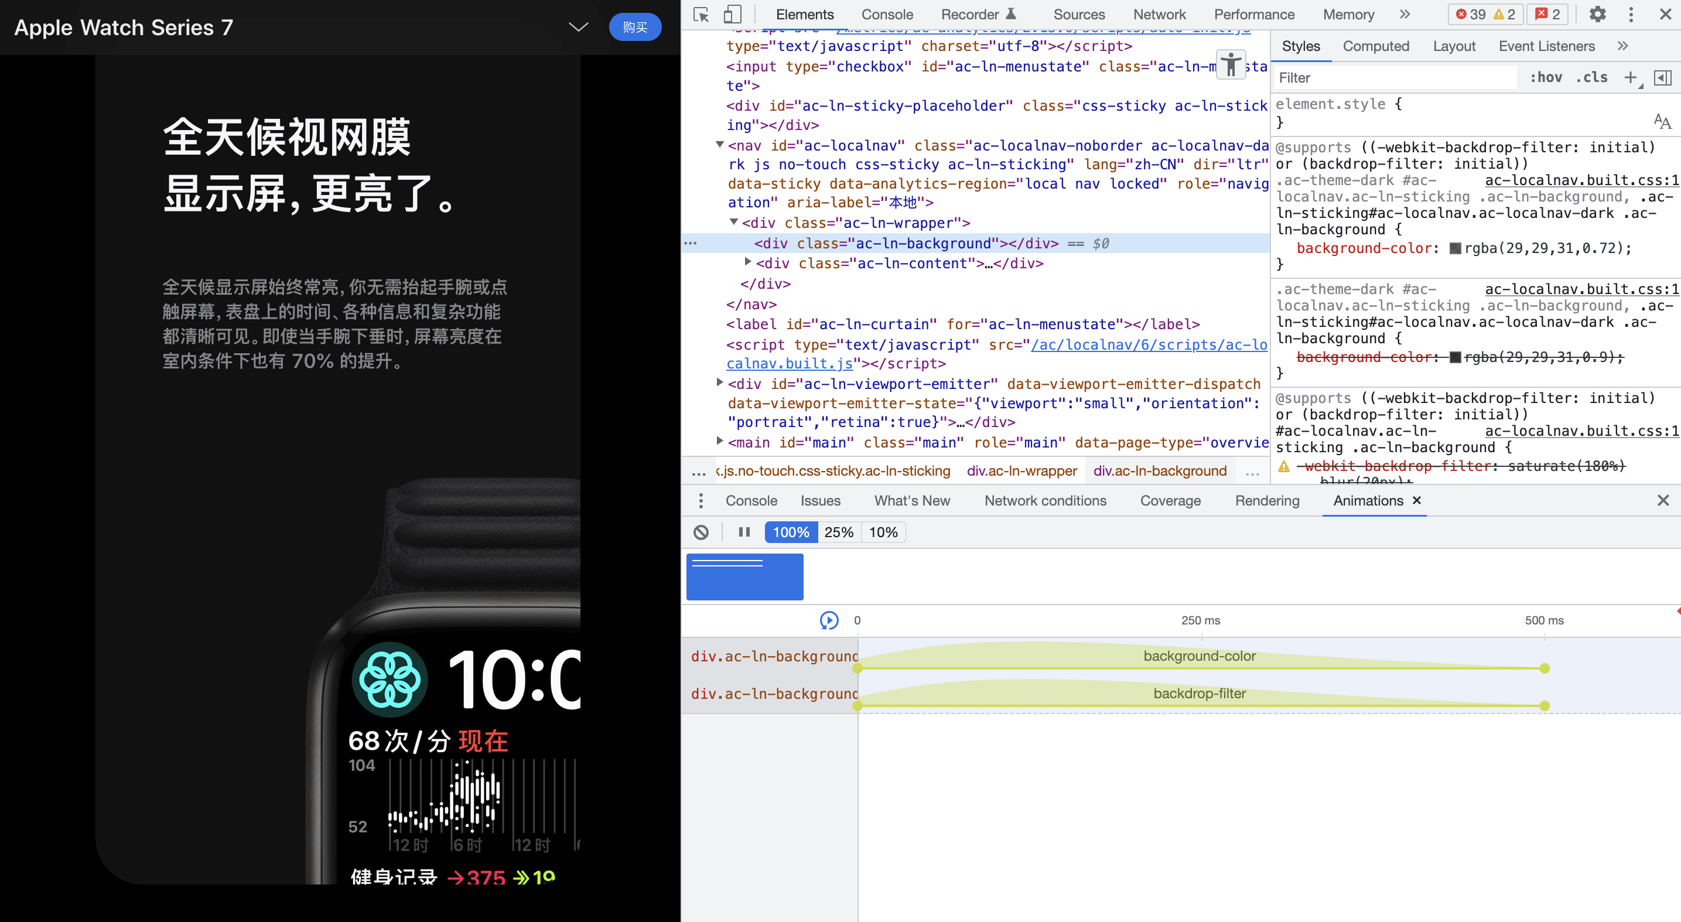
Task: Open DevTools settings gear
Action: point(1597,15)
